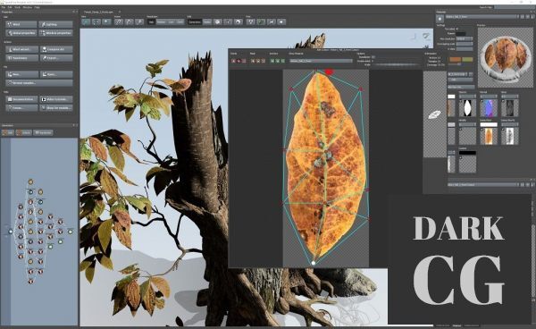Switch edit mode to Nodes
Viewport: 536px width, 329px height.
(207, 21)
